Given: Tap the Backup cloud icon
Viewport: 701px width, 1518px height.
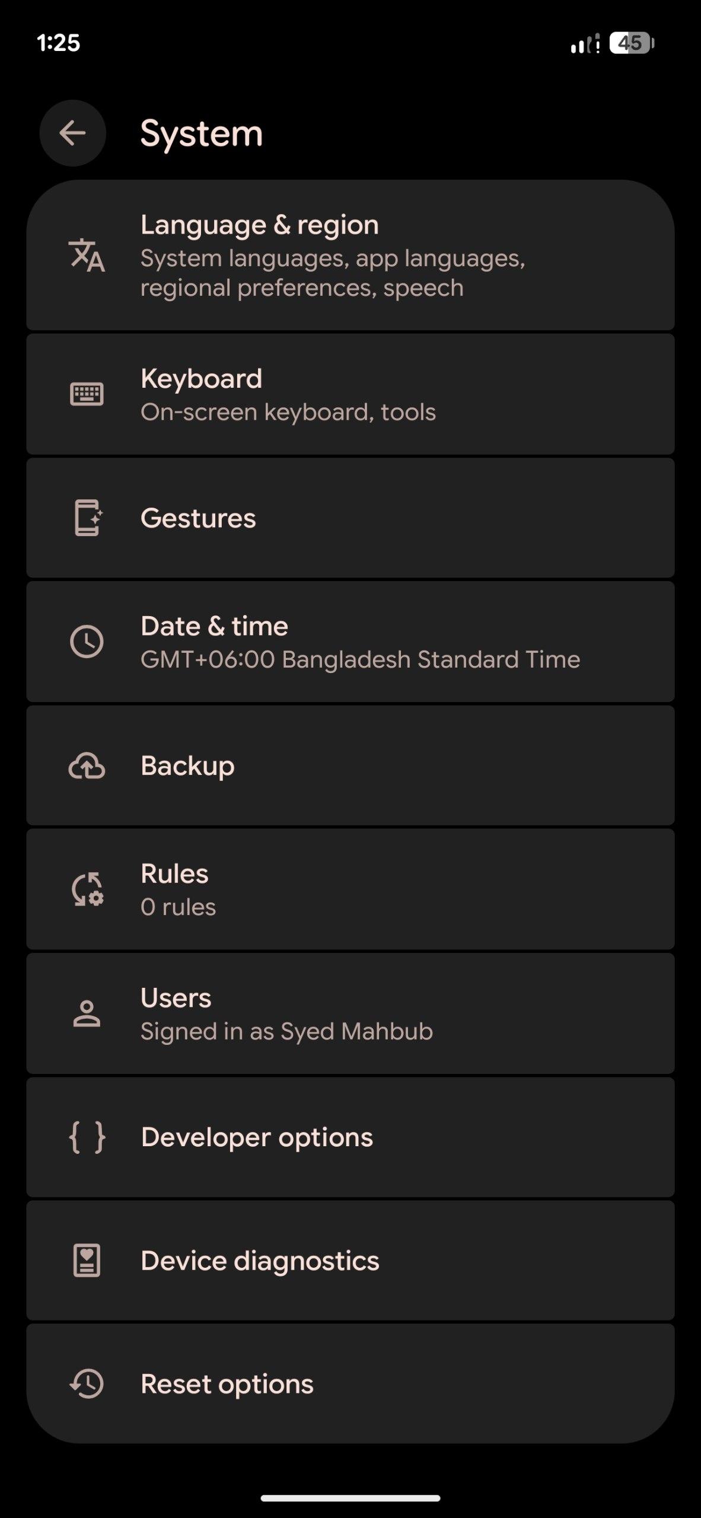Looking at the screenshot, I should pos(87,766).
